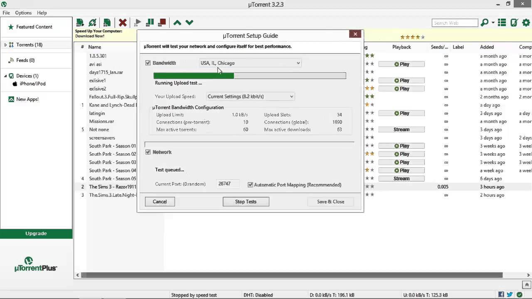Click the green network OK checkmark icon

click(519, 295)
